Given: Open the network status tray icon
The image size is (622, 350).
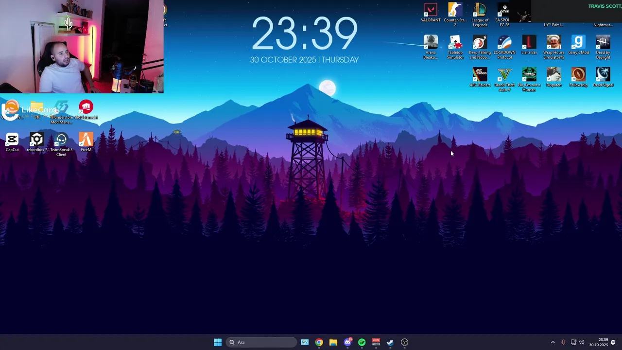Looking at the screenshot, I should [573, 342].
